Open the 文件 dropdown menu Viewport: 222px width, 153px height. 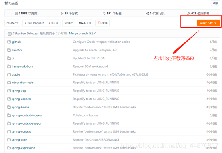69,23
